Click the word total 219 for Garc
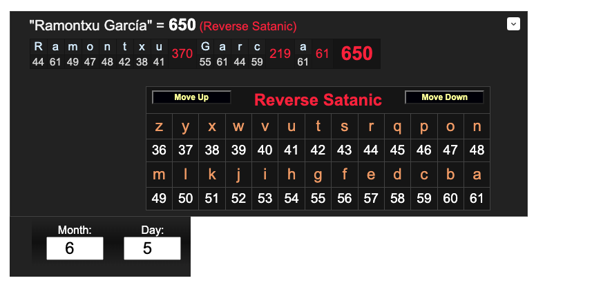The image size is (592, 296). coord(280,54)
